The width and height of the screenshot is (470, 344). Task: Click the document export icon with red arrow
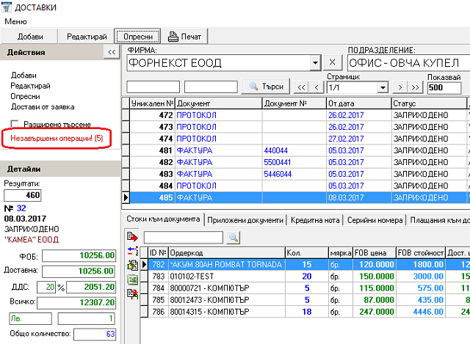(x=132, y=237)
